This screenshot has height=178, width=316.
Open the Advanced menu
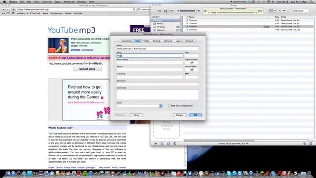[69, 2]
